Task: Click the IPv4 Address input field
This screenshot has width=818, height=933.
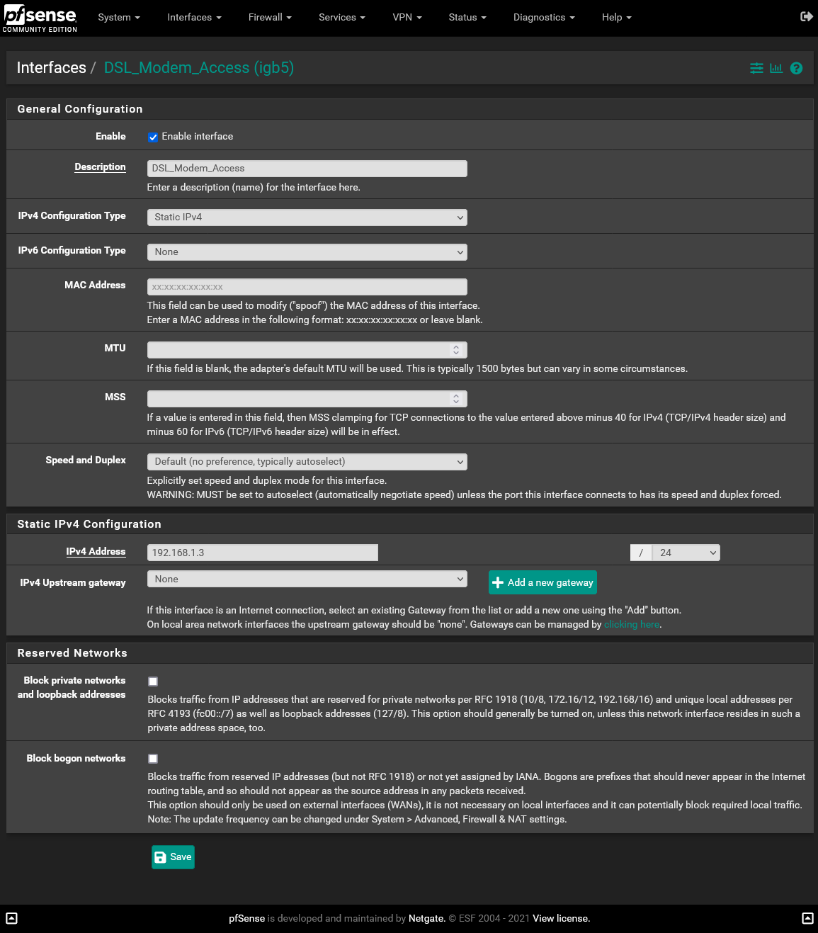Action: pyautogui.click(x=262, y=553)
